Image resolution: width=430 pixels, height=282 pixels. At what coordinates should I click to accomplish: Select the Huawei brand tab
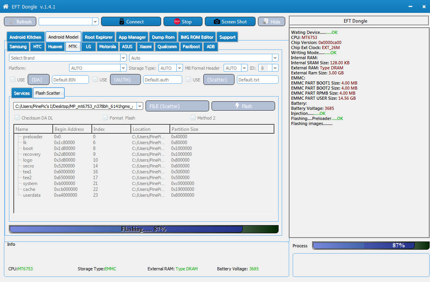(55, 46)
